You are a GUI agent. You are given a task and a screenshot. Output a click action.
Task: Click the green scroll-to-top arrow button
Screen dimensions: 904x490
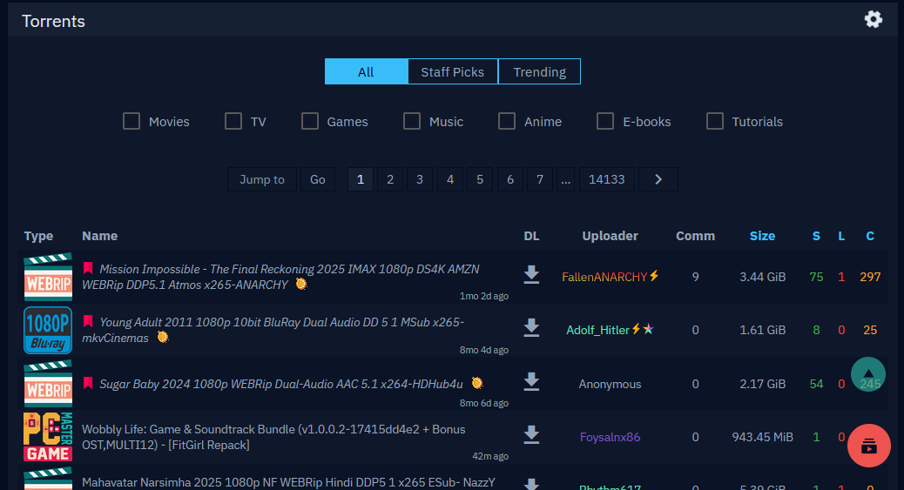point(867,374)
